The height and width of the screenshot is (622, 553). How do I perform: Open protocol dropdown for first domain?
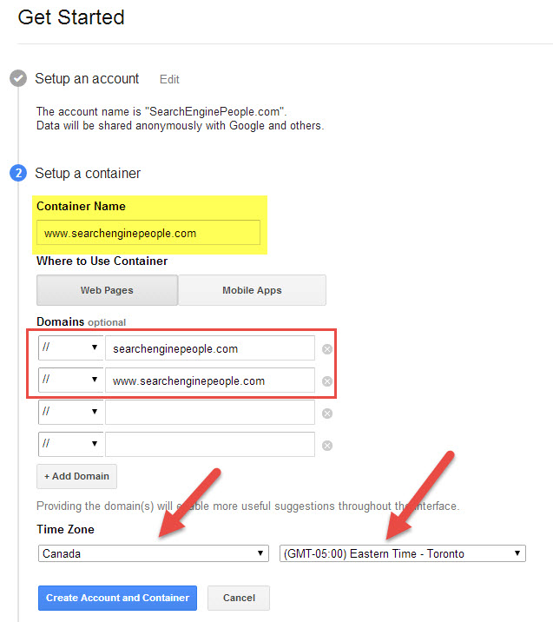click(70, 348)
